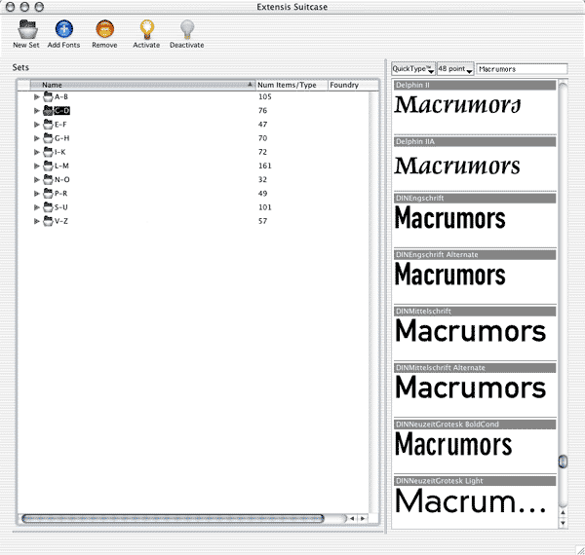Expand the V-Z set
The width and height of the screenshot is (585, 555).
click(x=37, y=221)
